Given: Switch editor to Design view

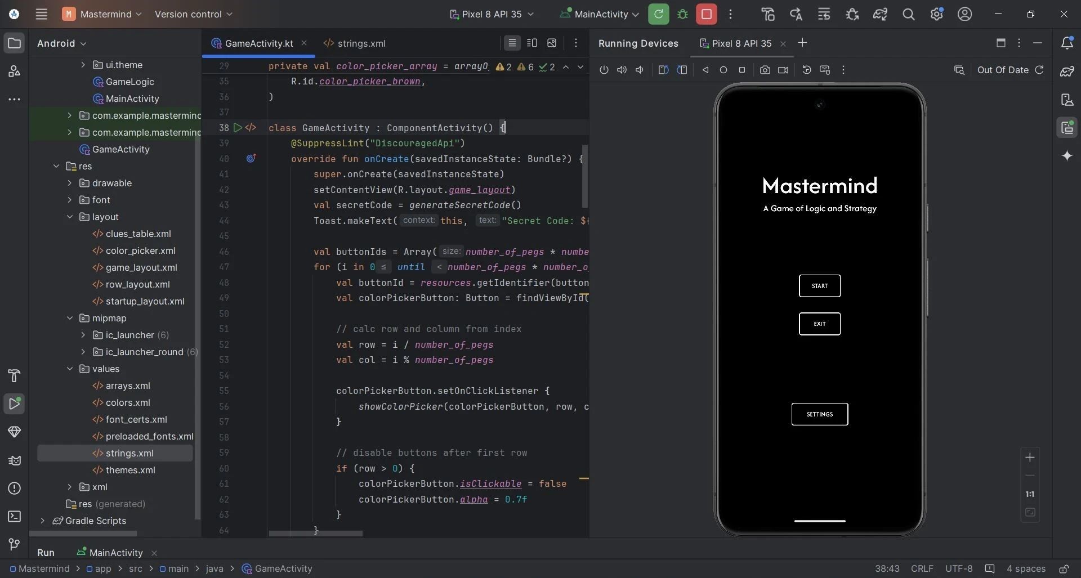Looking at the screenshot, I should (552, 43).
